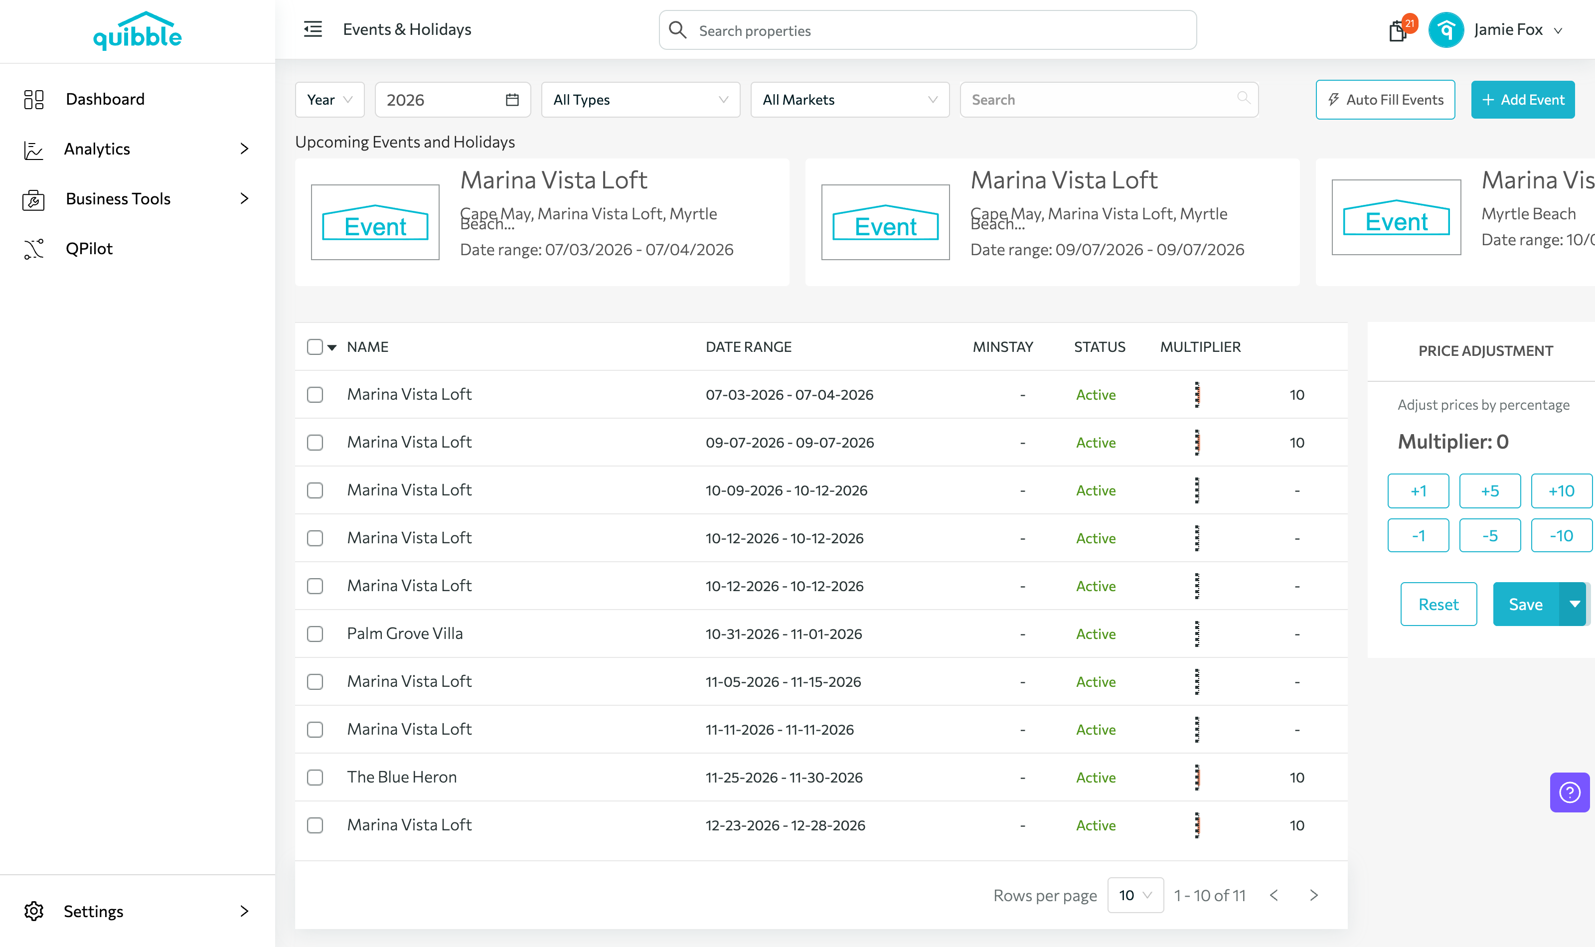Click Reset price adjustment button
The image size is (1595, 947).
[1438, 604]
